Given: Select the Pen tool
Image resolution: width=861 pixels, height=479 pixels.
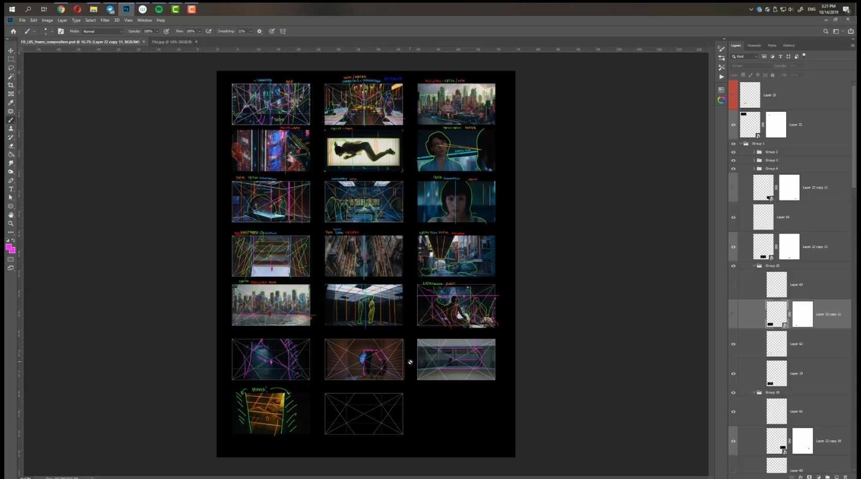Looking at the screenshot, I should point(10,180).
